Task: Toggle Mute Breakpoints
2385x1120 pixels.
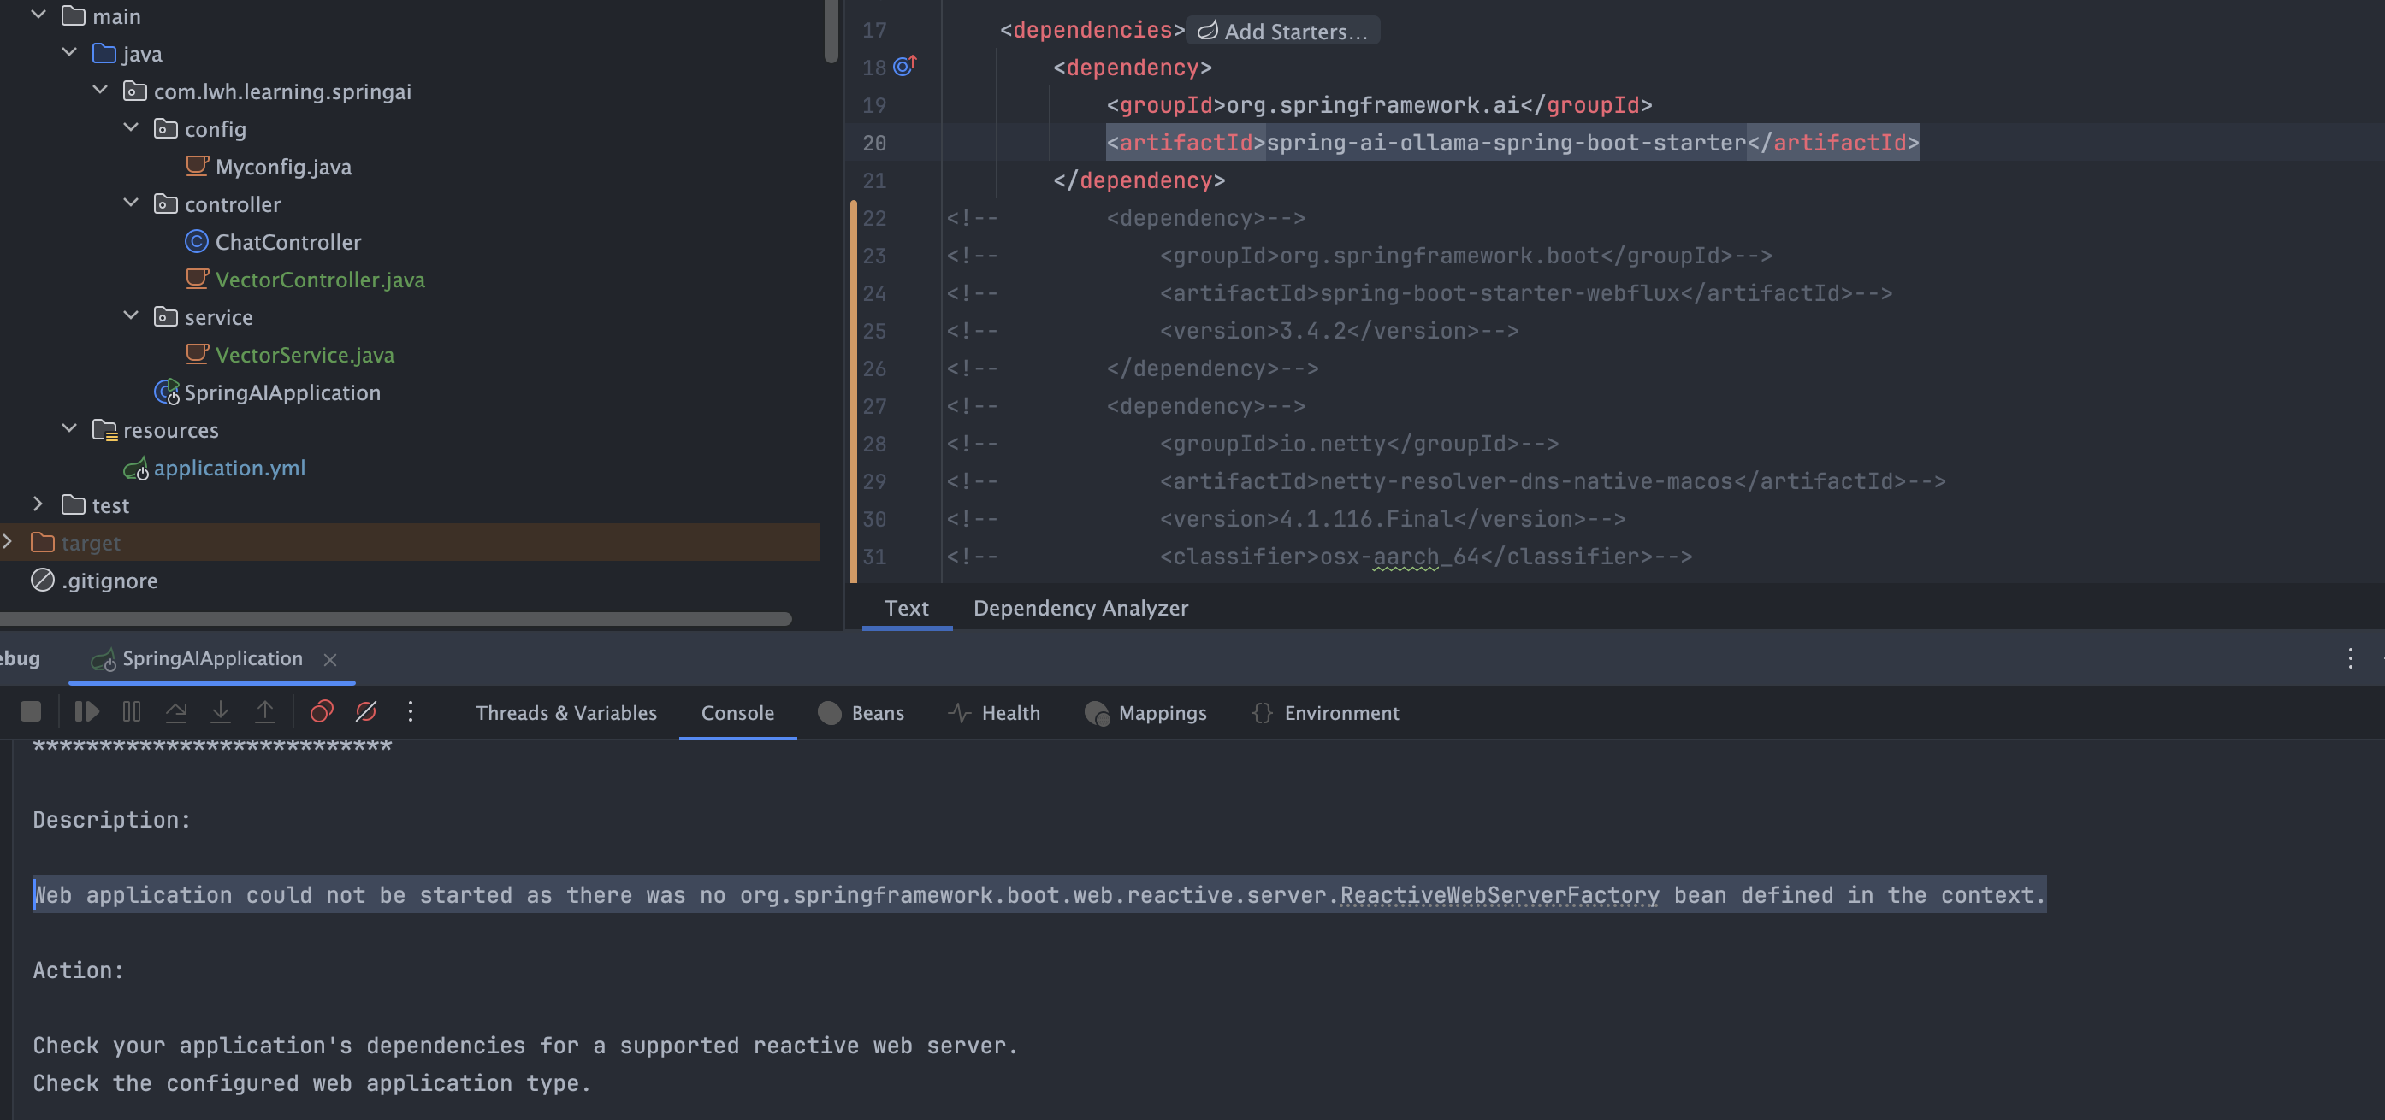Action: (366, 712)
